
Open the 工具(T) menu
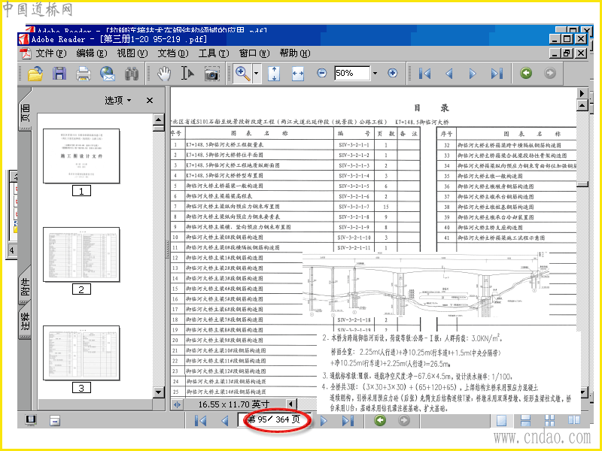[x=214, y=53]
